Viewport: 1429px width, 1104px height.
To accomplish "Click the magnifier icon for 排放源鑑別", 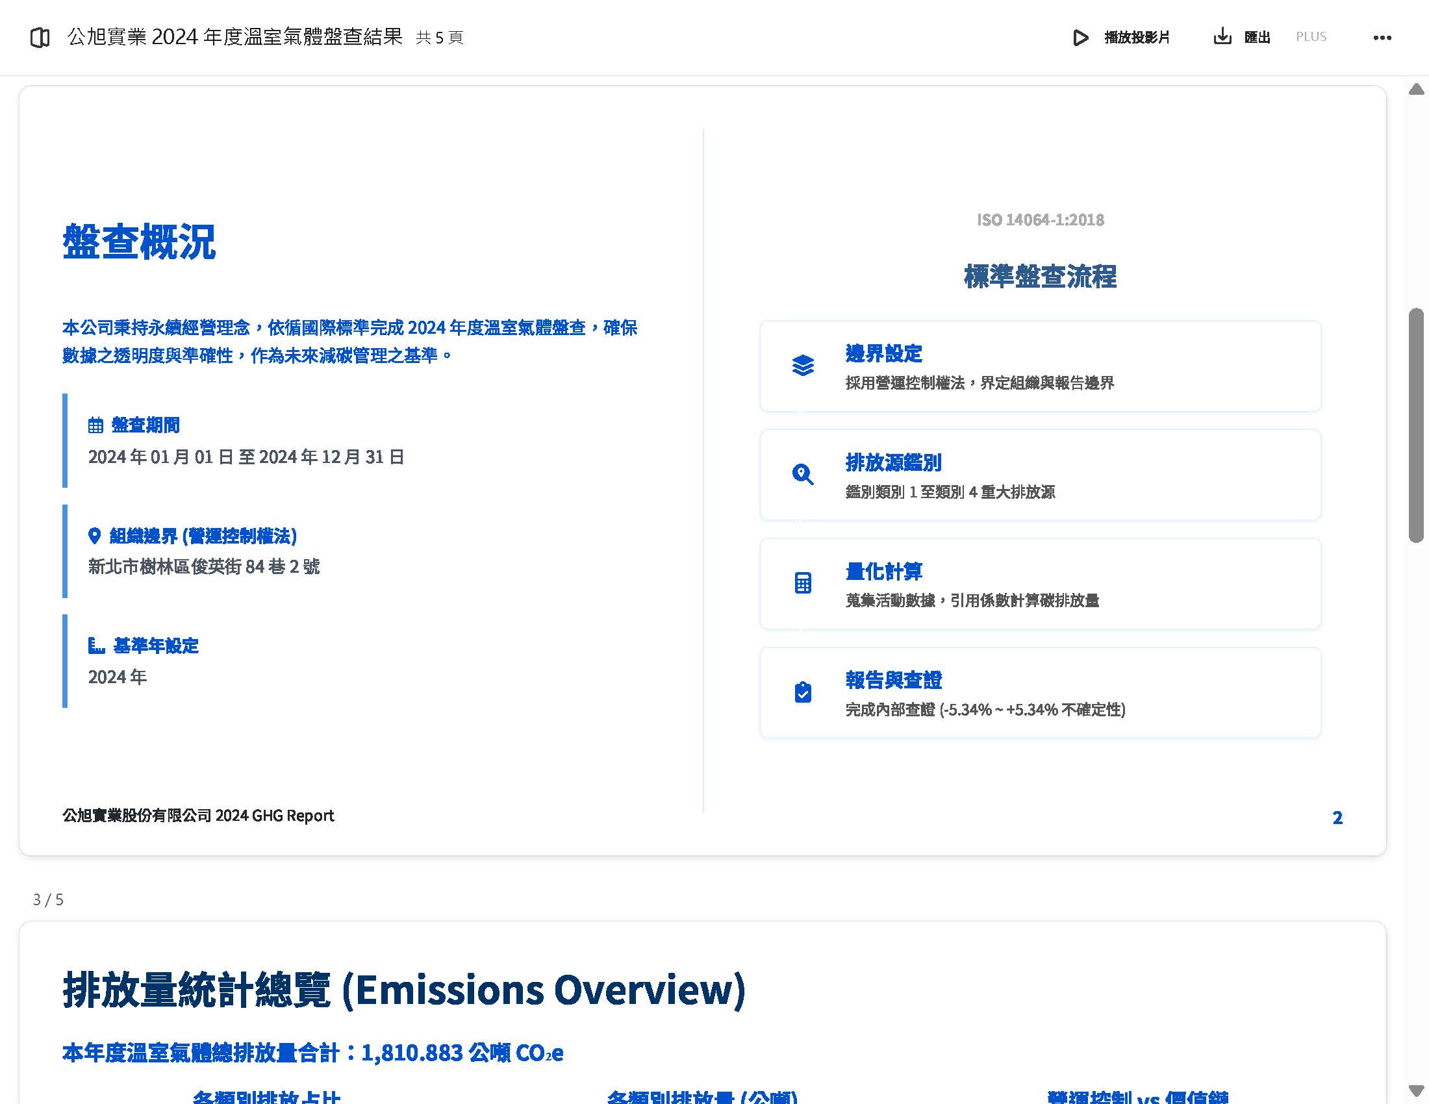I will (803, 474).
